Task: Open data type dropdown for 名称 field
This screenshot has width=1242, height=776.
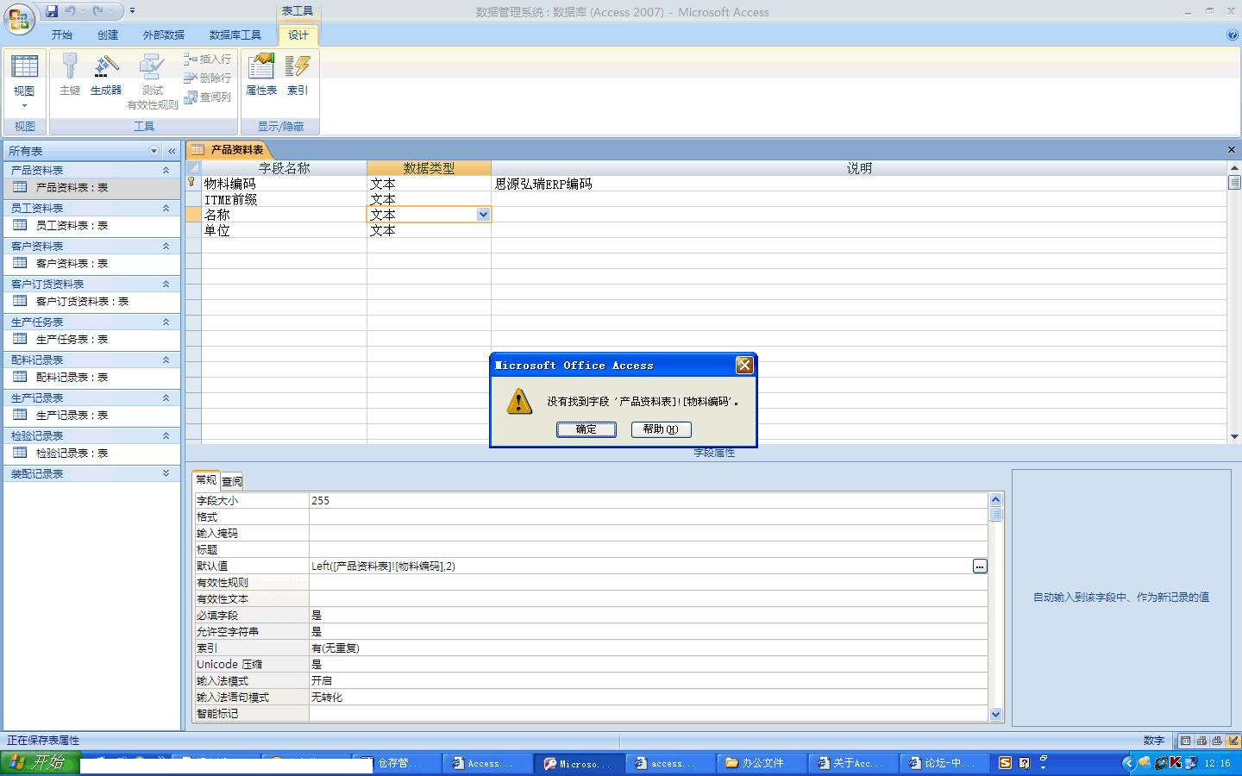Action: tap(483, 215)
